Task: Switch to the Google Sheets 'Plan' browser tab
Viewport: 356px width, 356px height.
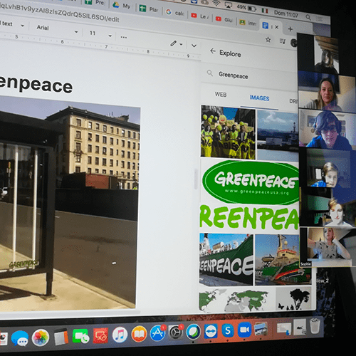Action: pyautogui.click(x=149, y=9)
